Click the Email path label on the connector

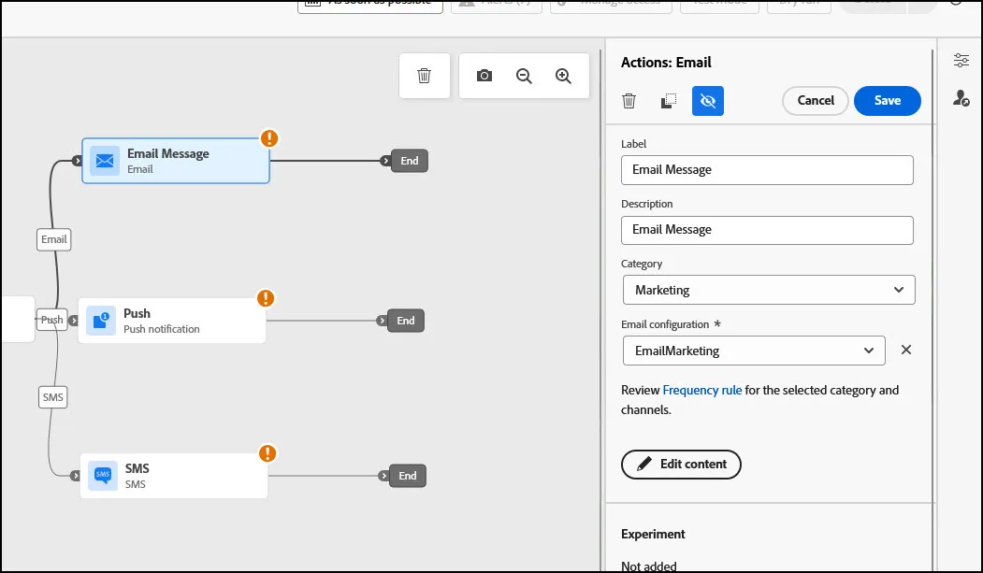54,239
